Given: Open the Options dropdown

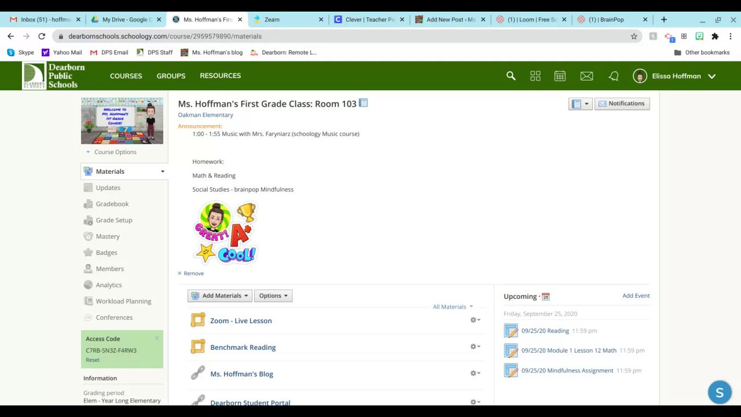Looking at the screenshot, I should coord(273,295).
